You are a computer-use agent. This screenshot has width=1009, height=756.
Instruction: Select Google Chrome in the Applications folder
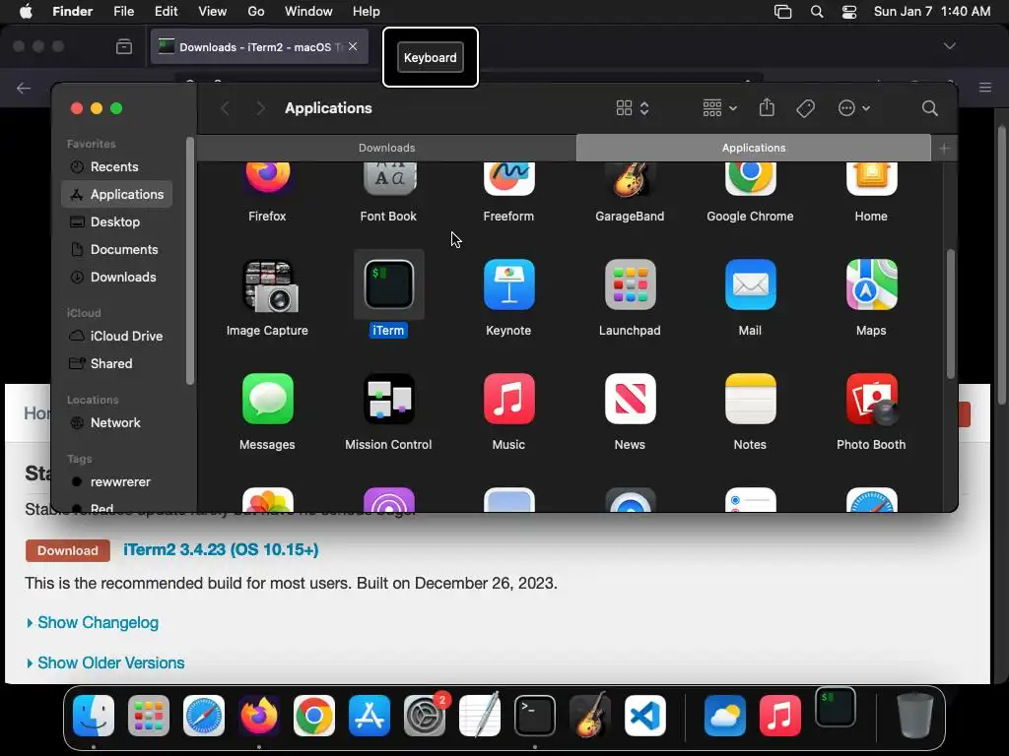point(750,179)
